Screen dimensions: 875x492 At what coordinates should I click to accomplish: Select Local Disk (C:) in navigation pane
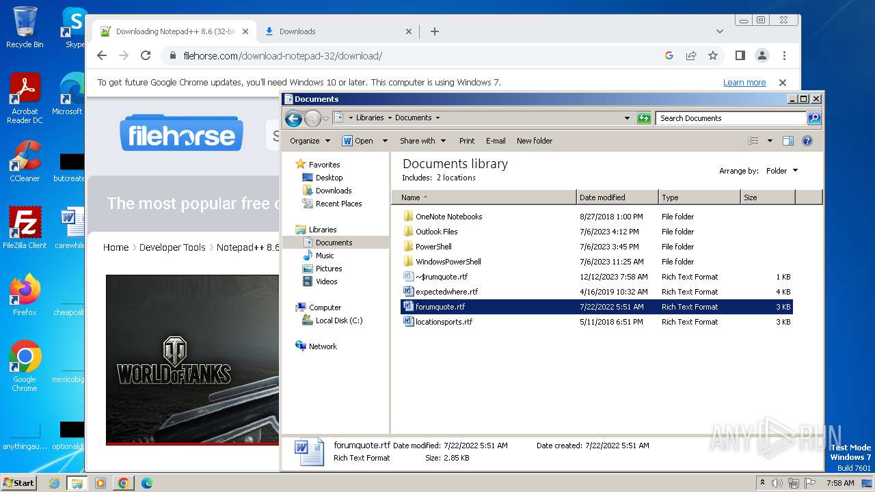click(x=339, y=320)
